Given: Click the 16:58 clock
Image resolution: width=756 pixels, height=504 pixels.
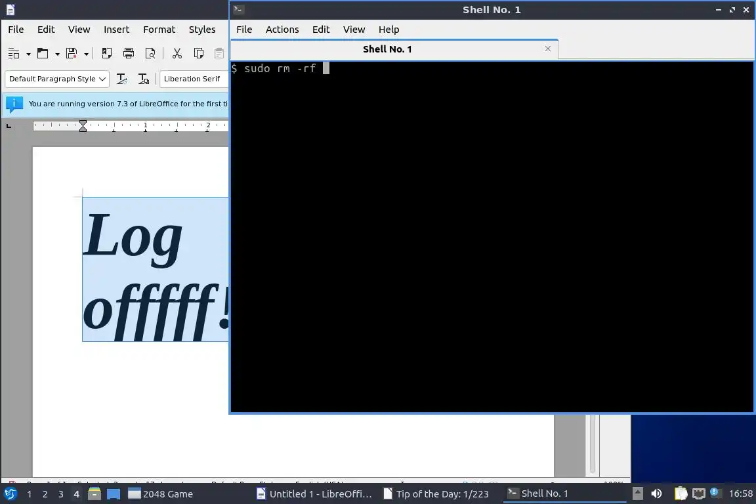Looking at the screenshot, I should coord(740,493).
